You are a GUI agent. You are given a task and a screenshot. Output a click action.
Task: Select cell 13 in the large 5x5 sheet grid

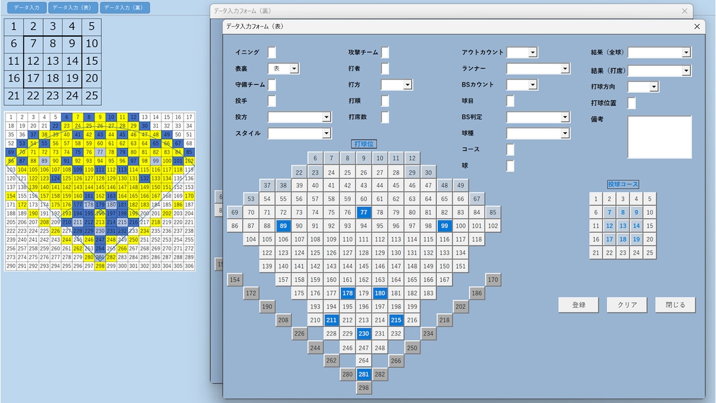coord(53,61)
